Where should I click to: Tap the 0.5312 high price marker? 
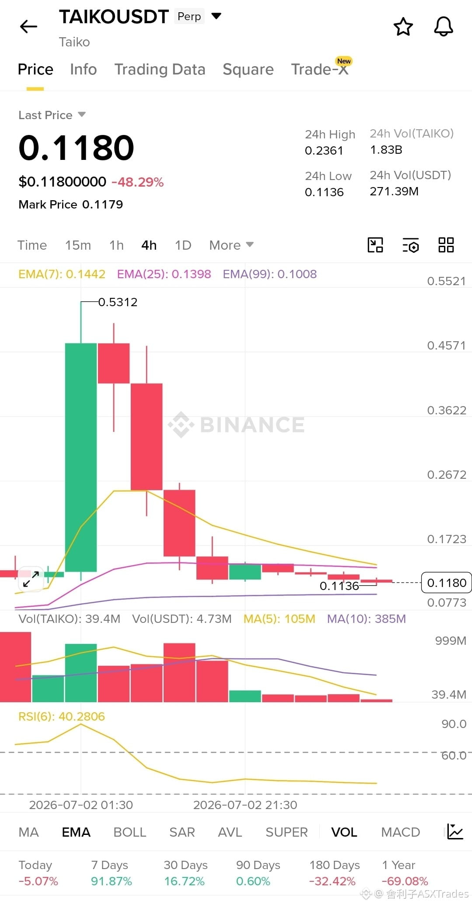pos(118,302)
